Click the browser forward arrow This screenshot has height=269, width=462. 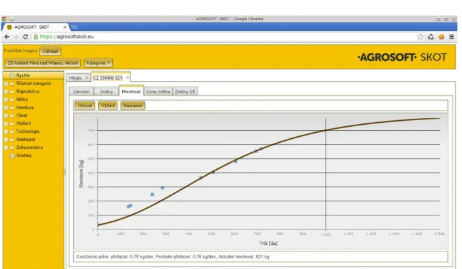(16, 37)
